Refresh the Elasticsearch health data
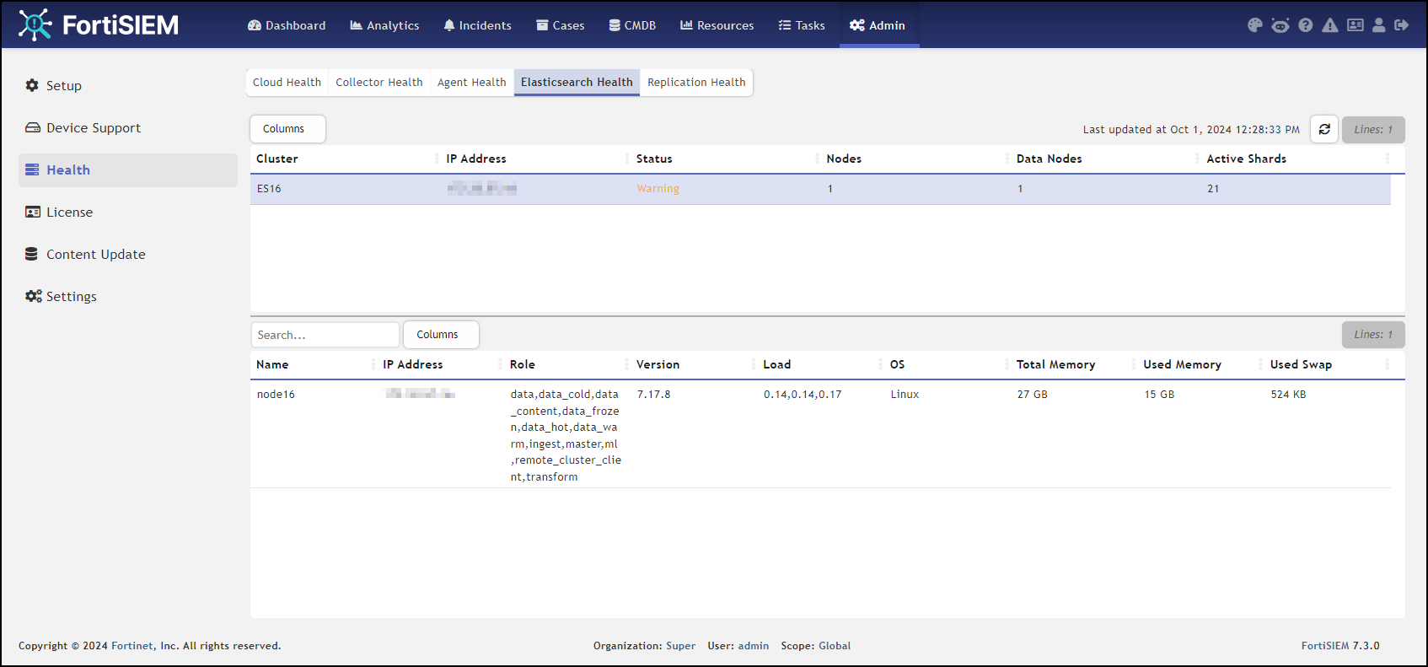The height and width of the screenshot is (667, 1428). click(x=1324, y=129)
